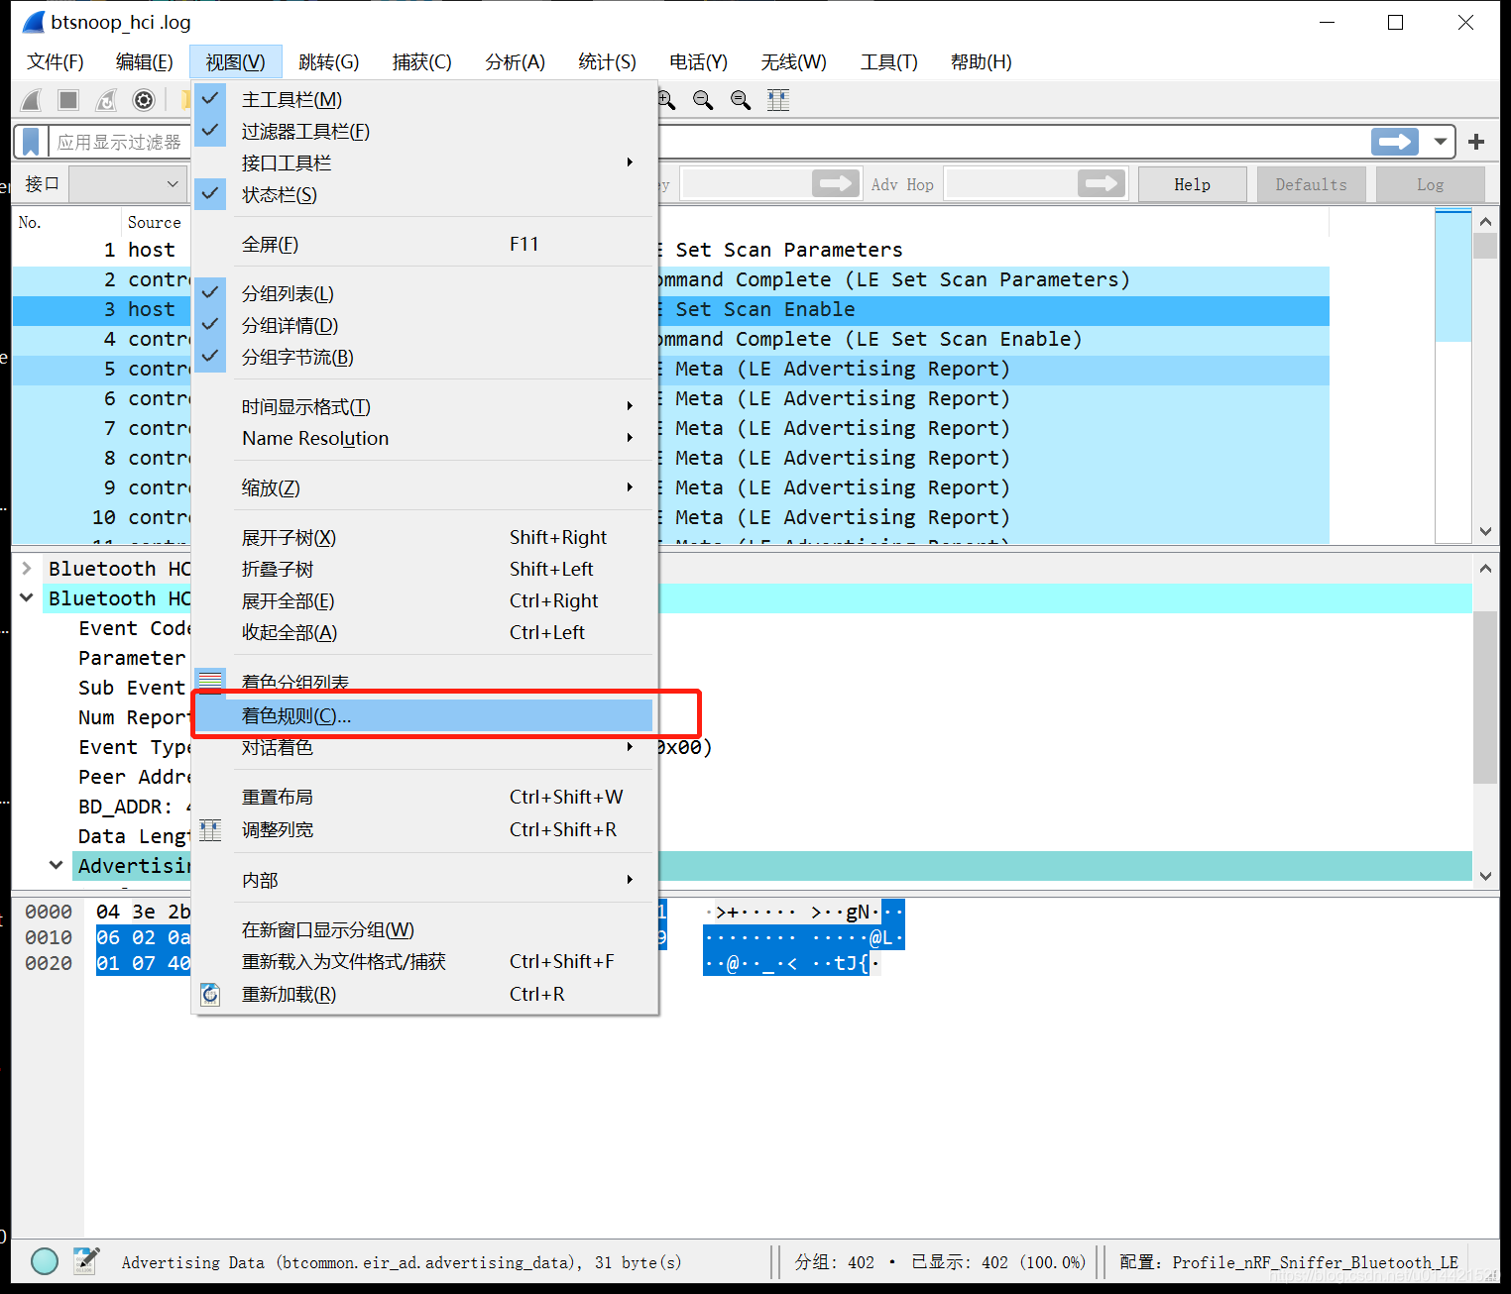Viewport: 1511px width, 1294px height.
Task: Toggle 分组列表 checkmark
Action: [210, 293]
